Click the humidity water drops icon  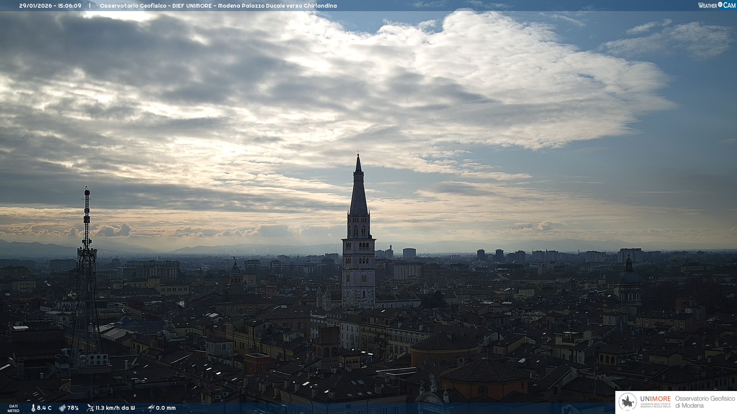[62, 408]
